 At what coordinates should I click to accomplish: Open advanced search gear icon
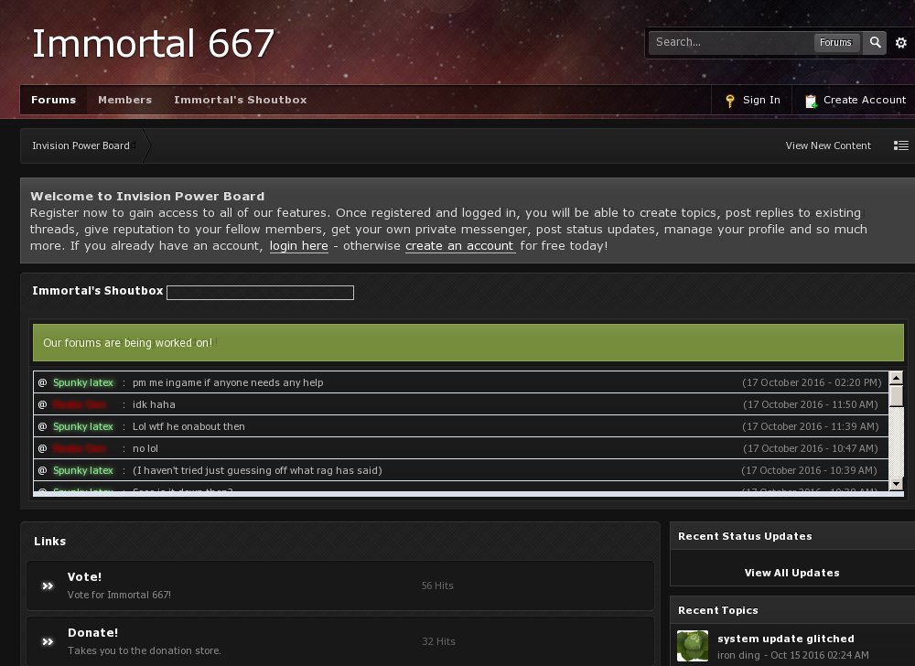[901, 43]
